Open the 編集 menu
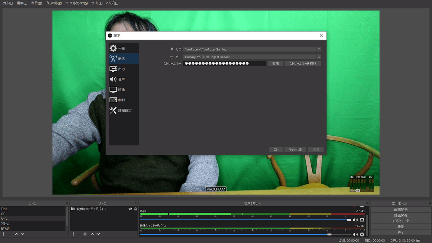 [22, 3]
